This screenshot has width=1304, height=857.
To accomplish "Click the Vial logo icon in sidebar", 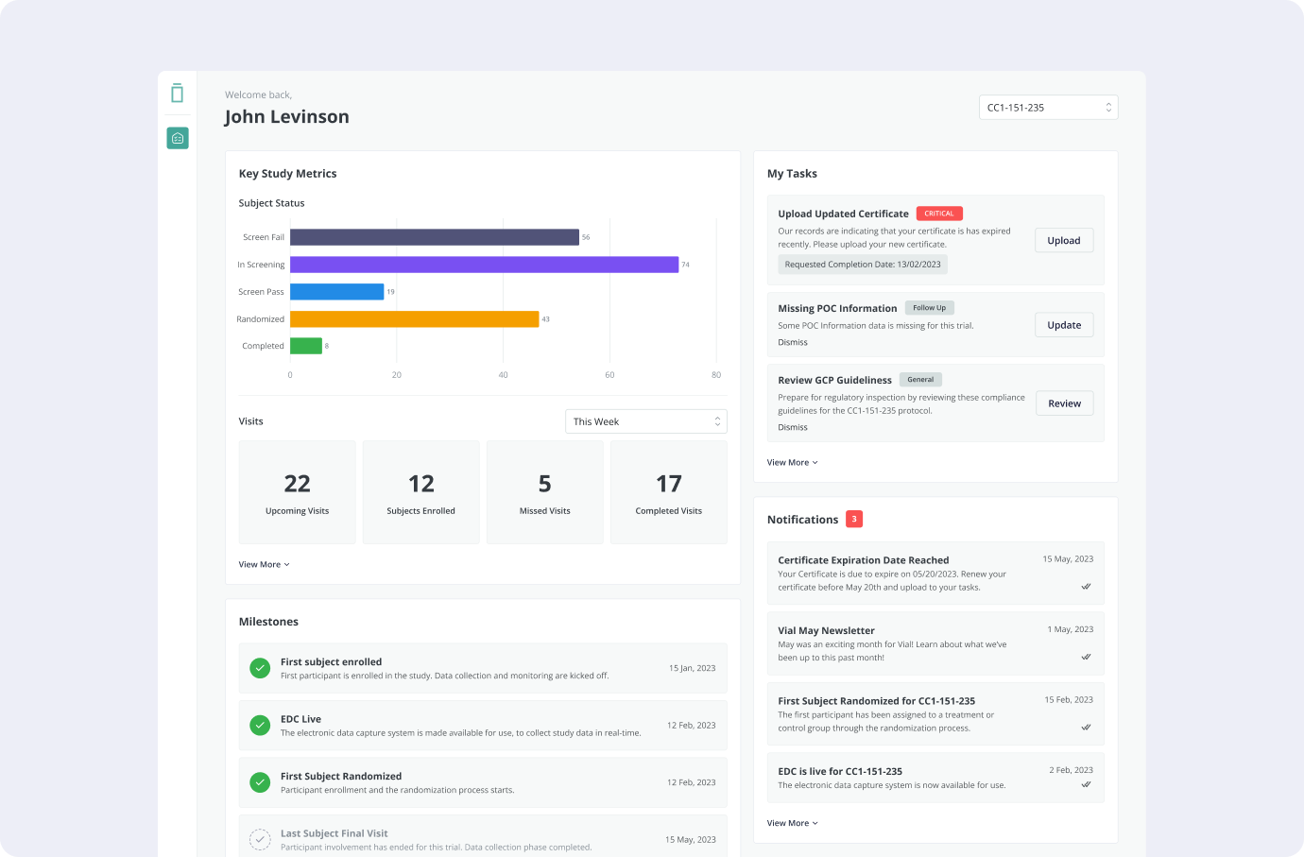I will click(177, 94).
